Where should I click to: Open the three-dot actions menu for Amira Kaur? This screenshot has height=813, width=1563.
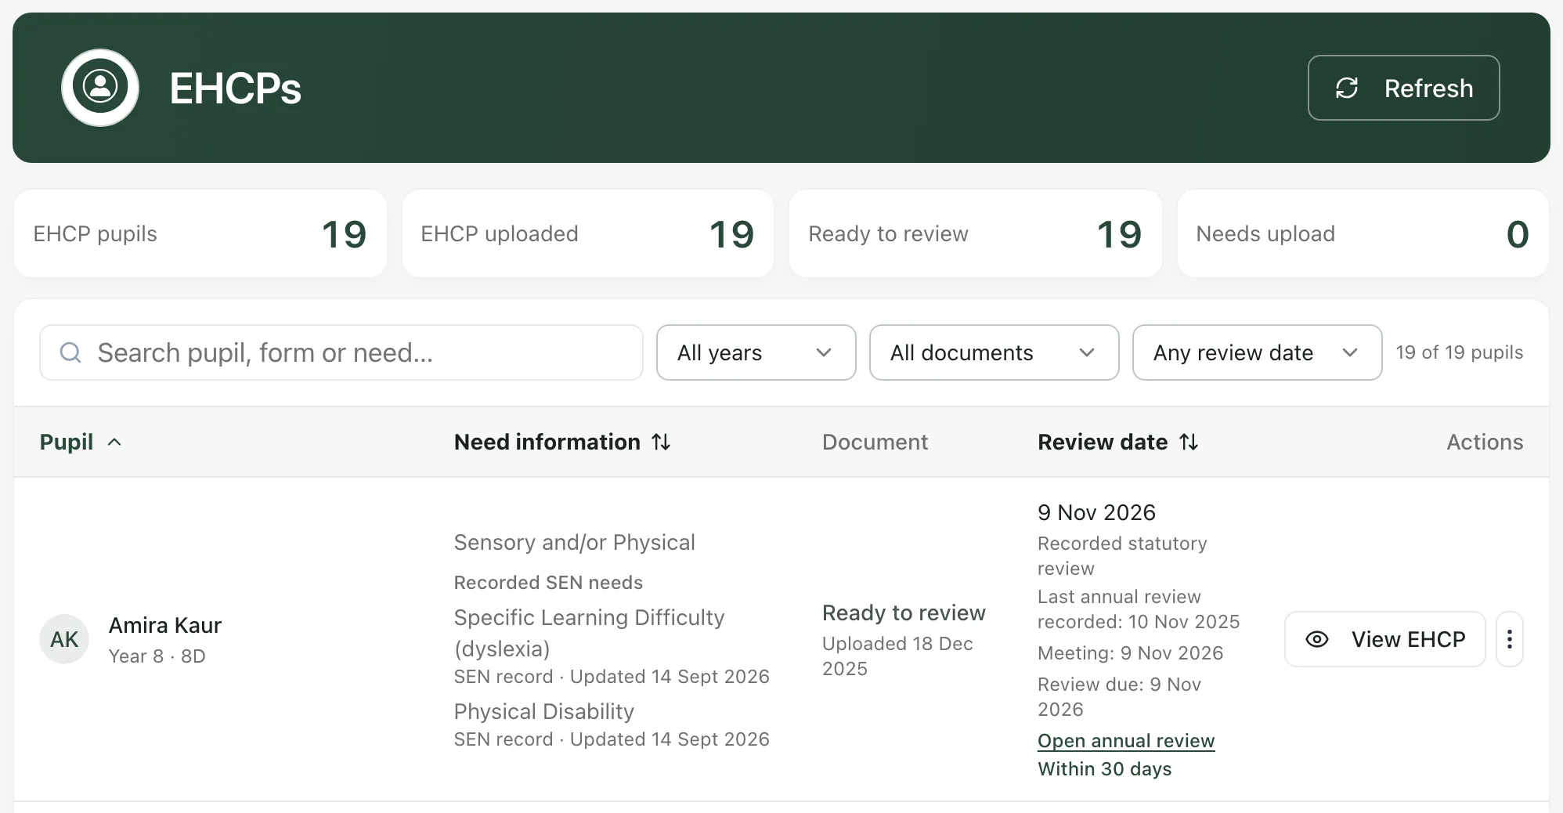click(x=1509, y=639)
